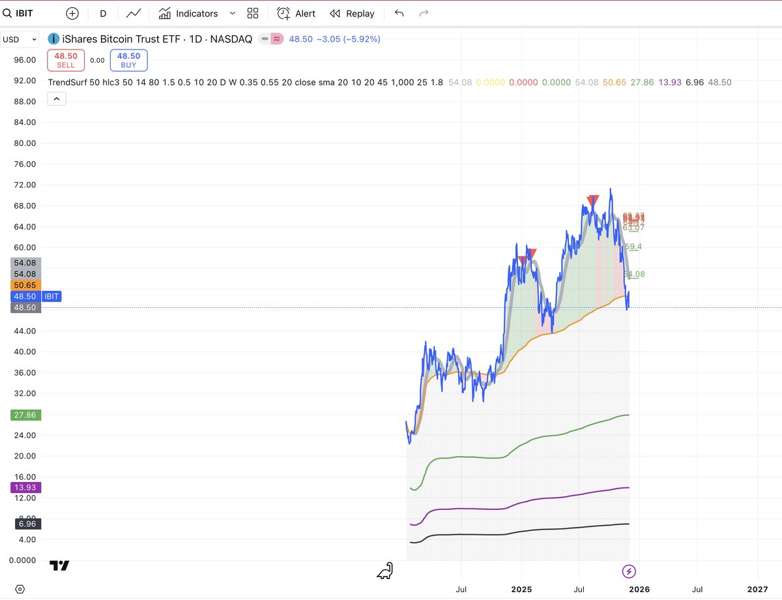Viewport: 782px width, 600px height.
Task: Create an Alert
Action: (x=297, y=13)
